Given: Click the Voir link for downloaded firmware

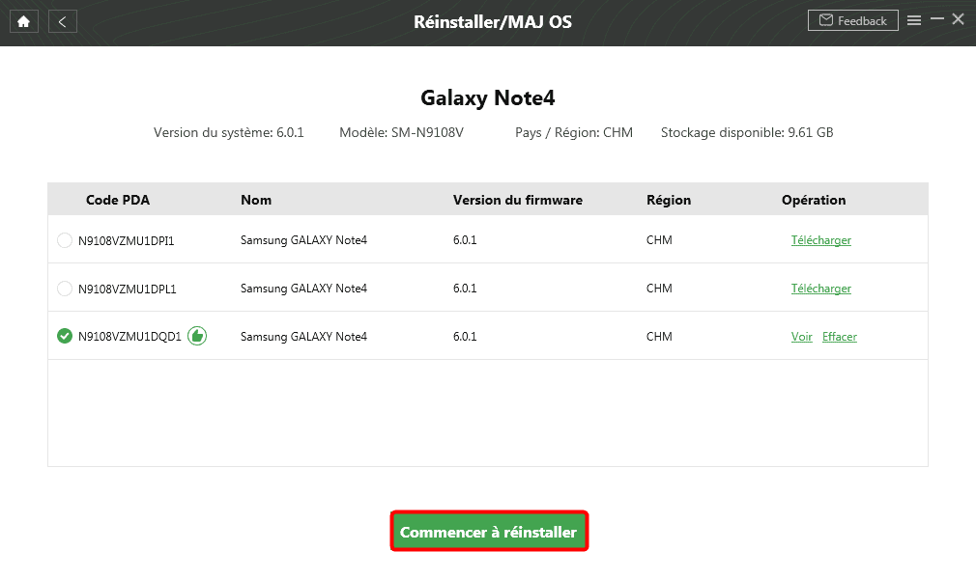Looking at the screenshot, I should [801, 337].
